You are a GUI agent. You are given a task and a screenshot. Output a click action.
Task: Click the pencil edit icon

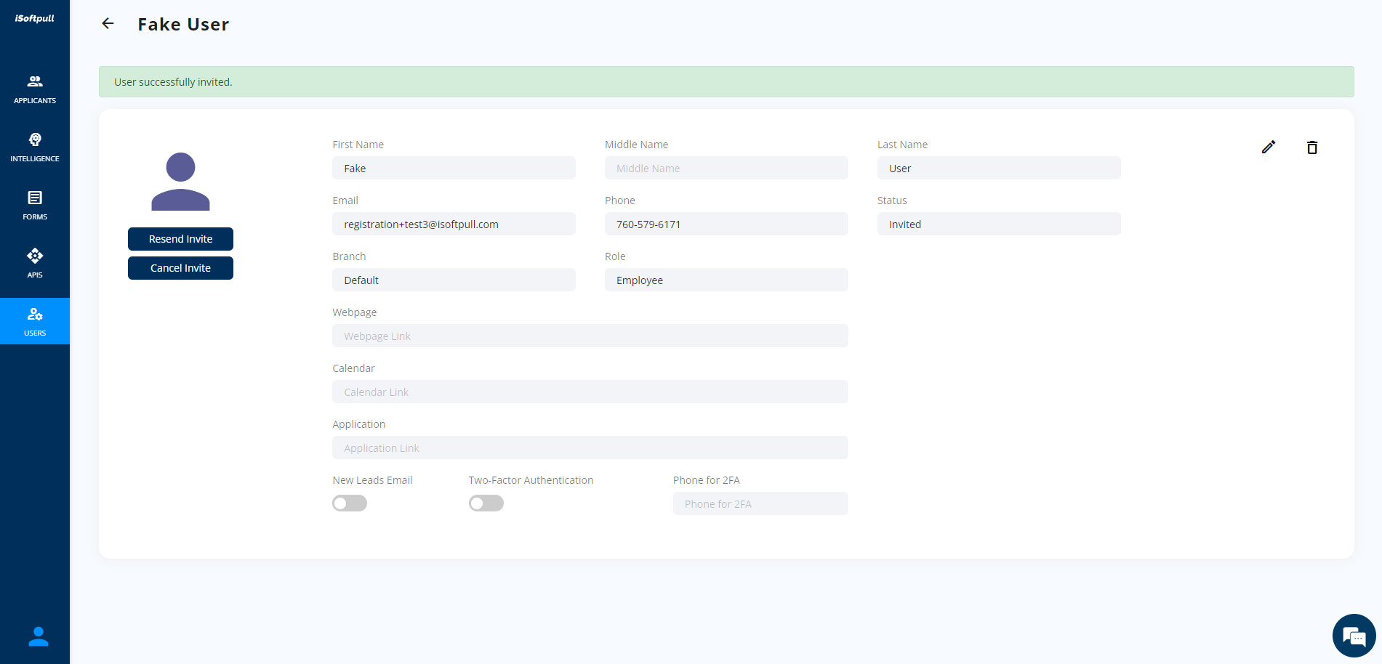(1269, 147)
